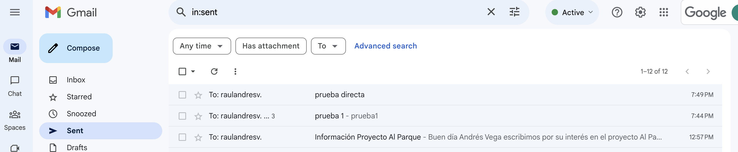This screenshot has width=738, height=152.
Task: Open the Google apps grid icon
Action: [x=664, y=12]
